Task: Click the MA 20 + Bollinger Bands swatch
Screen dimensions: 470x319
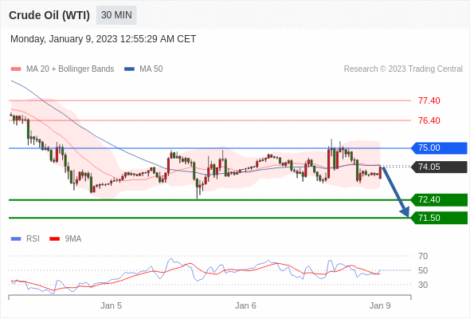Action: pyautogui.click(x=16, y=69)
